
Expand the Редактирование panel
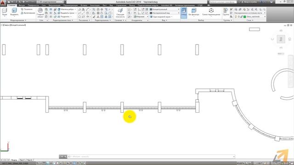click(103, 20)
